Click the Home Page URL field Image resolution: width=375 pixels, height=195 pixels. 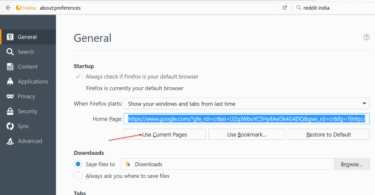click(x=246, y=119)
